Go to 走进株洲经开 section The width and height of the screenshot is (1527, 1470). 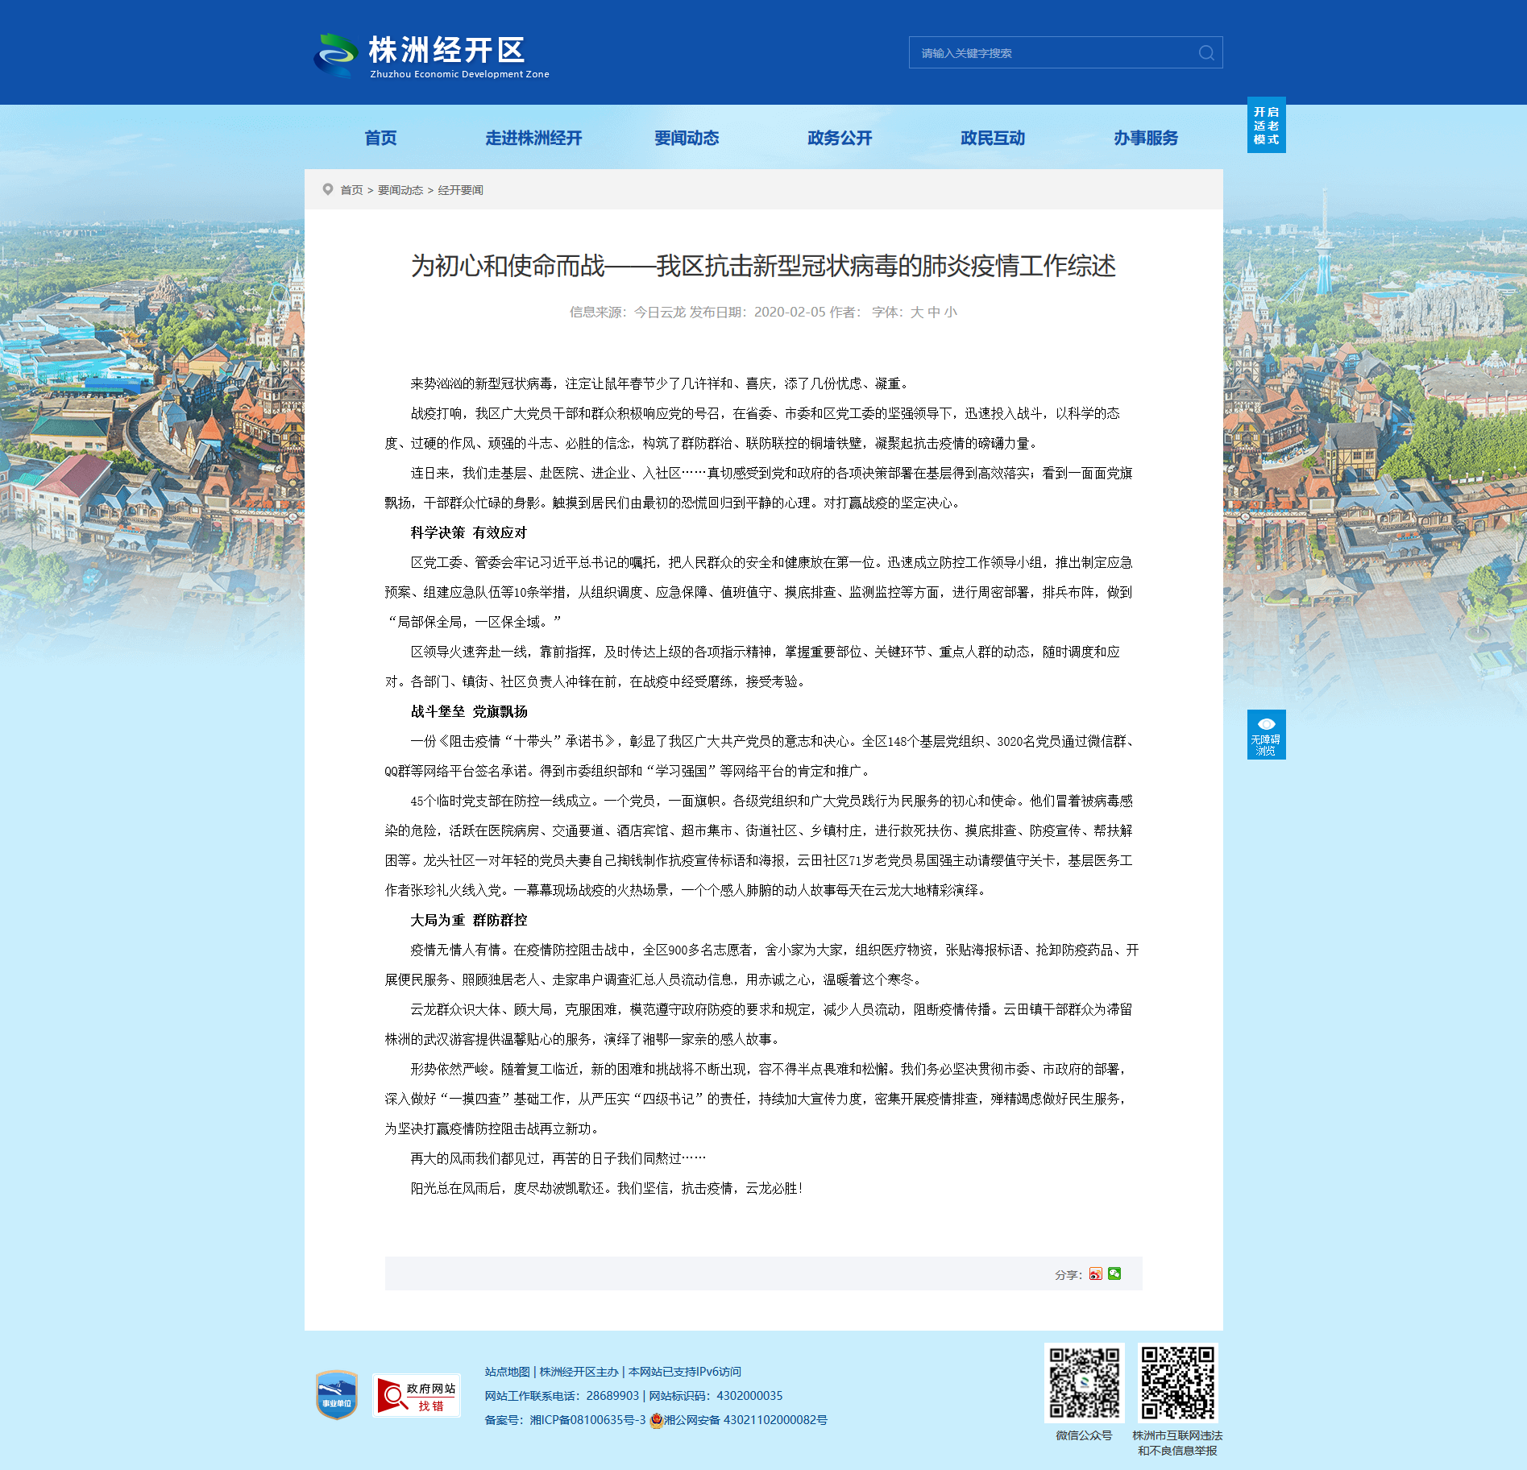point(533,138)
